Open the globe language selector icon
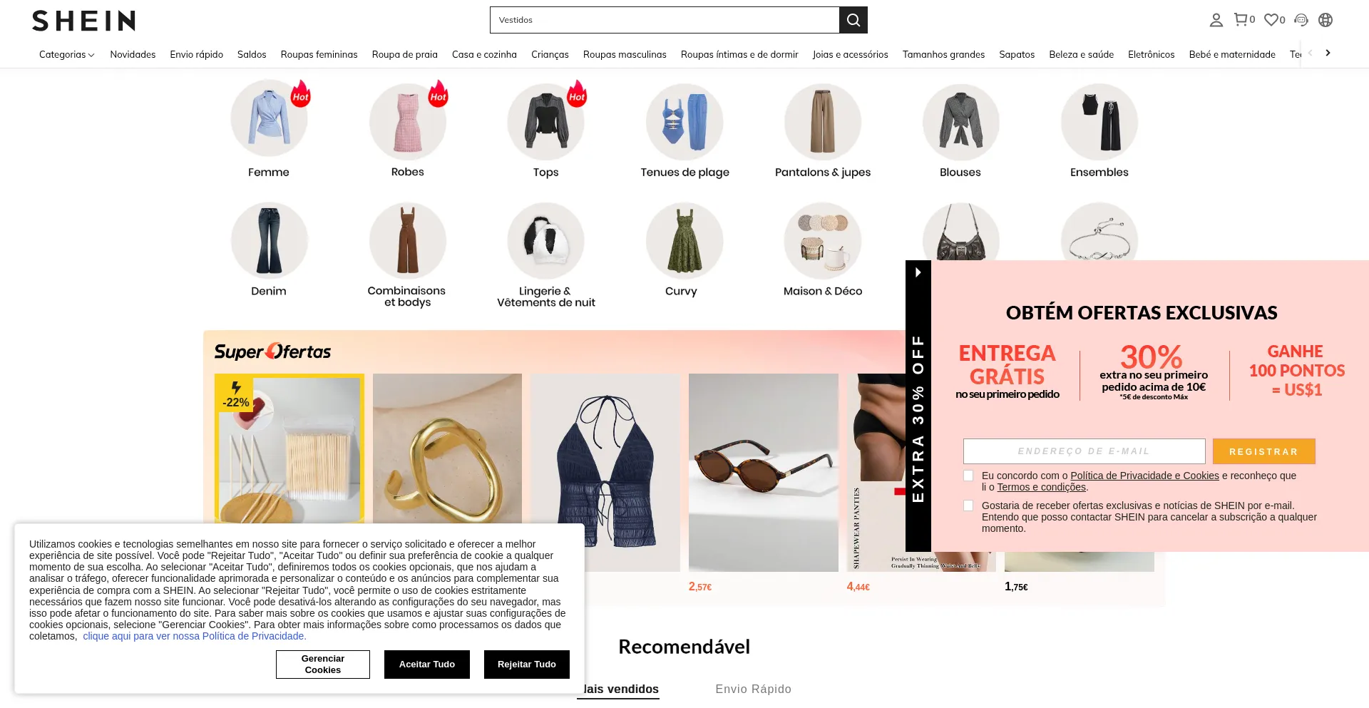 click(x=1326, y=20)
